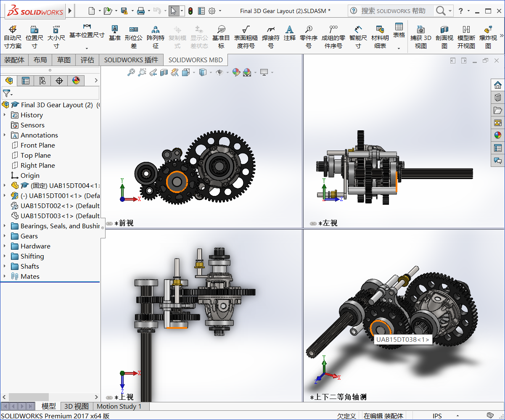Expand the Gears folder

coord(5,236)
